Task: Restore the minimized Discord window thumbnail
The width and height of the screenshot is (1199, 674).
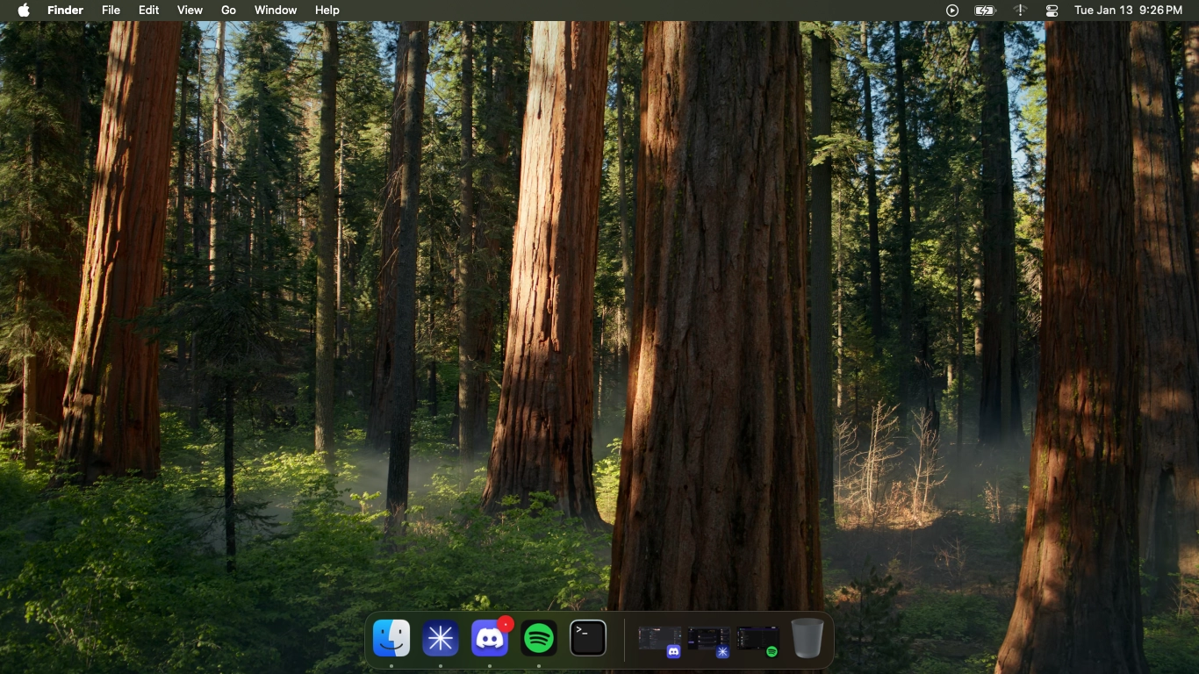Action: pyautogui.click(x=660, y=639)
